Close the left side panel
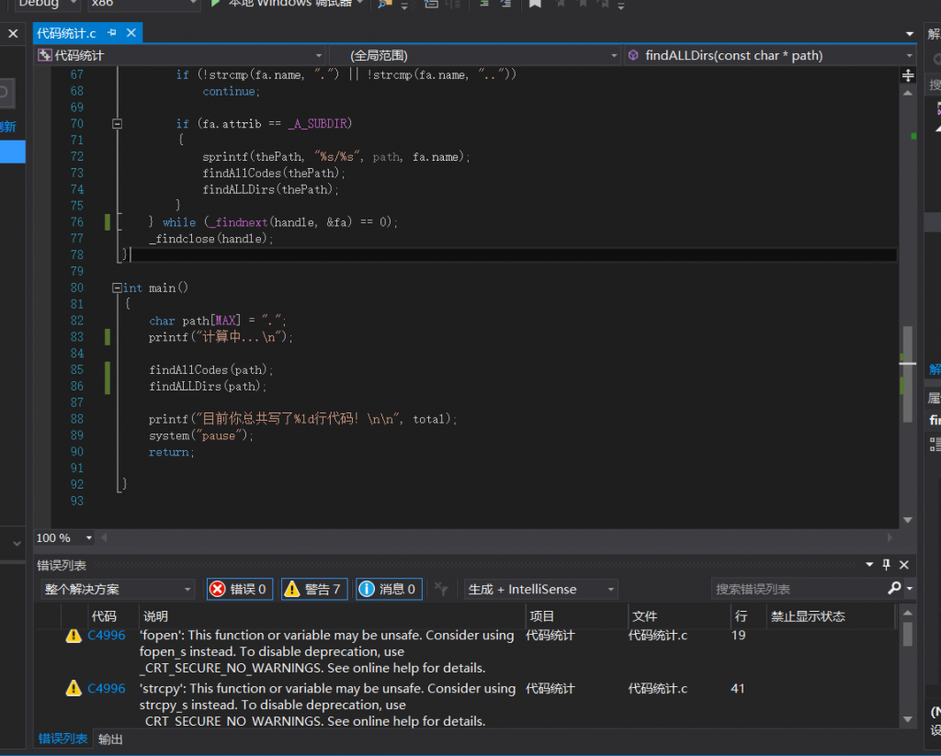Screen dimensions: 941x756 (13, 34)
